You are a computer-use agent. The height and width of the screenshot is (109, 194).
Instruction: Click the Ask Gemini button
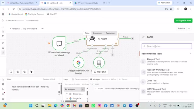click(x=164, y=3)
